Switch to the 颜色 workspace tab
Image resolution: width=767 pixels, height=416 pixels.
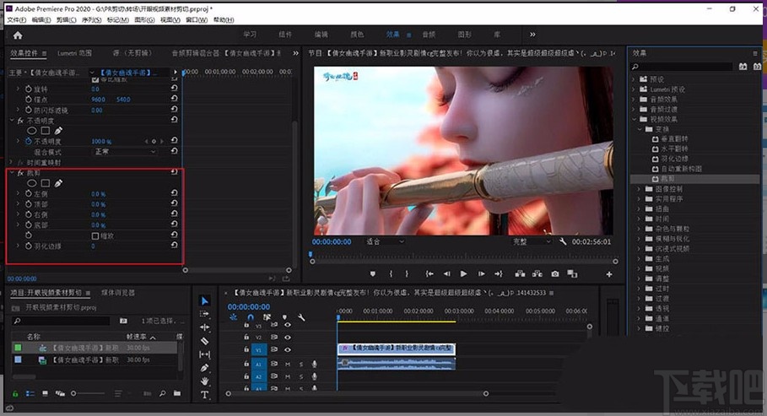click(x=357, y=35)
